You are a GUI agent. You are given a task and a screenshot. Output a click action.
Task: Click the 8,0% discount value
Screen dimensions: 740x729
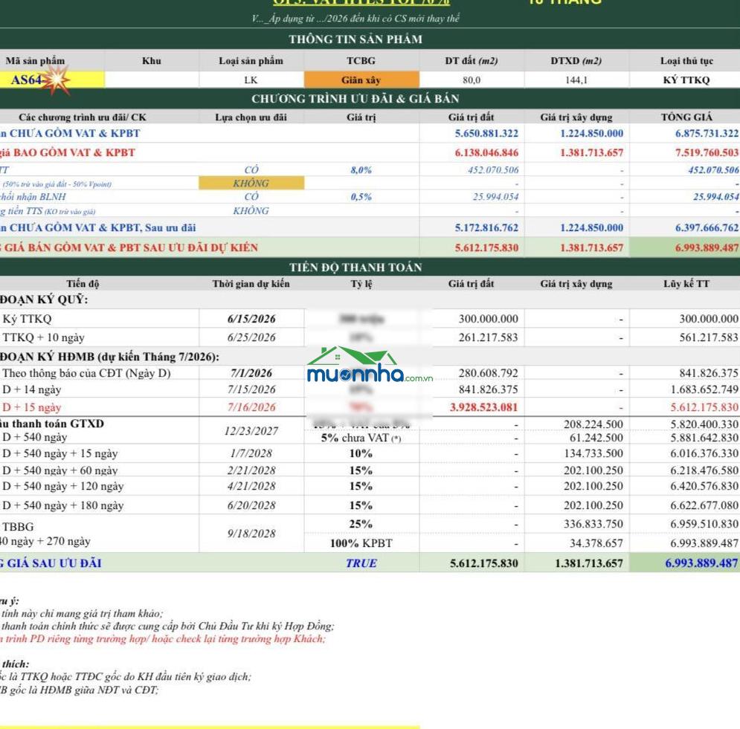(361, 169)
